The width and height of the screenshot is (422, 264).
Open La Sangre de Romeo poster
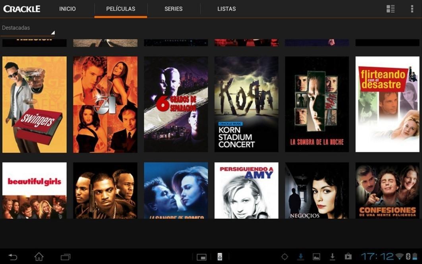click(176, 190)
